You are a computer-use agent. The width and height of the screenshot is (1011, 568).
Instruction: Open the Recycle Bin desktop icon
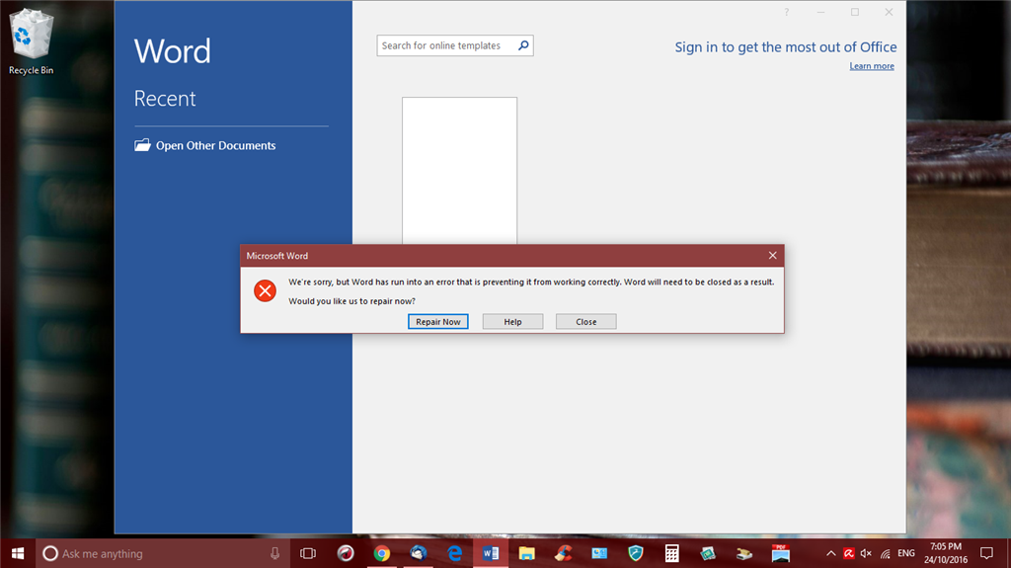[31, 41]
